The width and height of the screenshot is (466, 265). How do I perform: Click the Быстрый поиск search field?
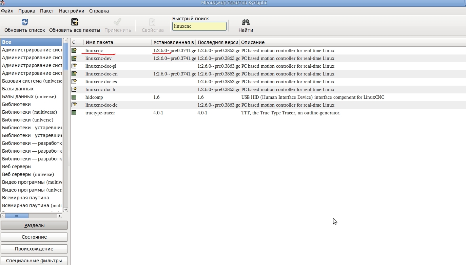199,26
